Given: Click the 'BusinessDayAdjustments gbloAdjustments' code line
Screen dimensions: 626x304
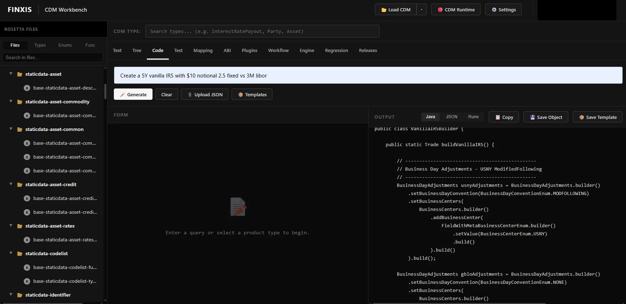Looking at the screenshot, I should [x=498, y=274].
